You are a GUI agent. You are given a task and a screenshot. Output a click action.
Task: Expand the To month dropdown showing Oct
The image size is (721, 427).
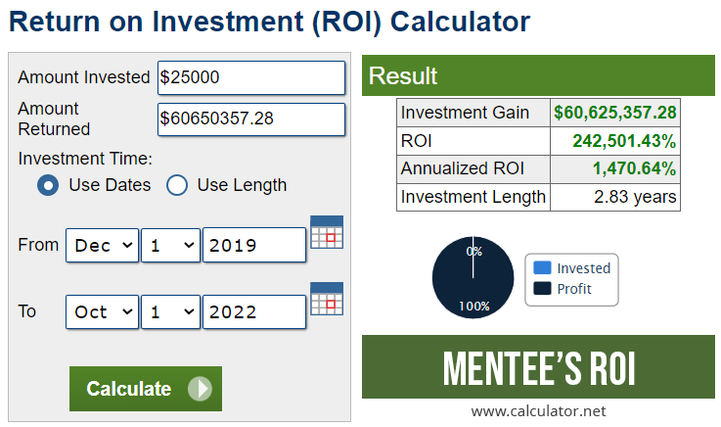(103, 312)
